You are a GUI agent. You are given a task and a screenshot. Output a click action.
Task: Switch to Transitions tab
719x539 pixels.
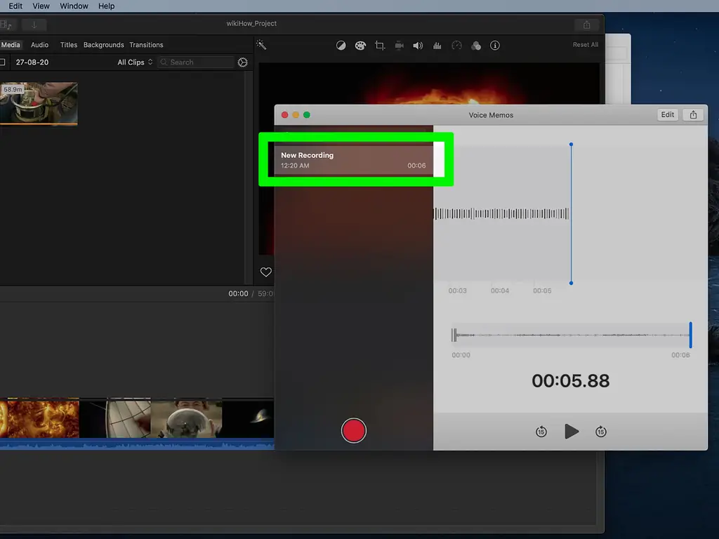[x=146, y=45]
